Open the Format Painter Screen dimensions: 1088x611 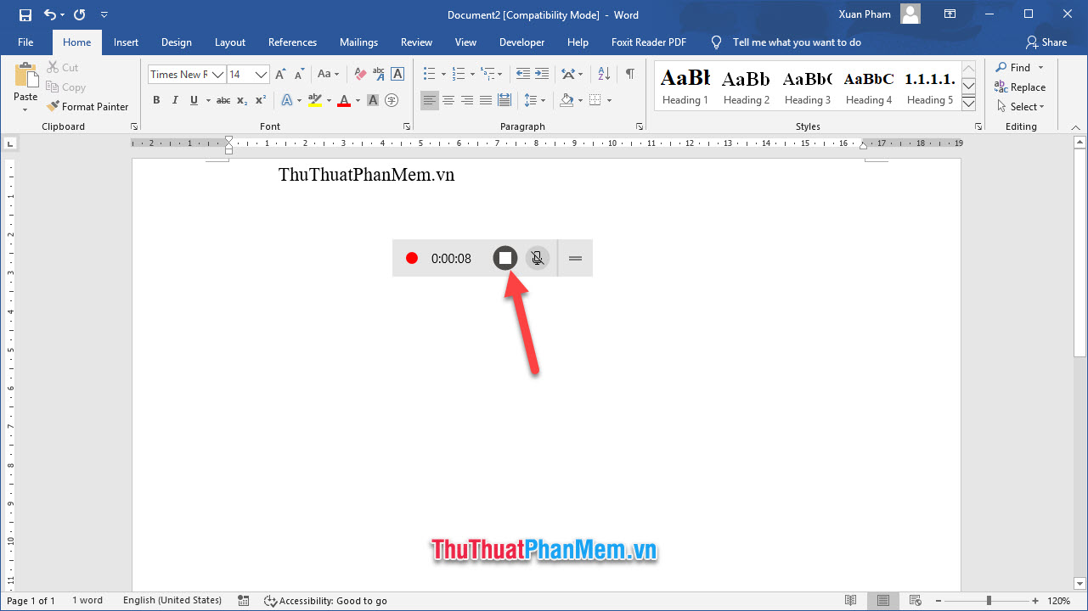[x=88, y=106]
